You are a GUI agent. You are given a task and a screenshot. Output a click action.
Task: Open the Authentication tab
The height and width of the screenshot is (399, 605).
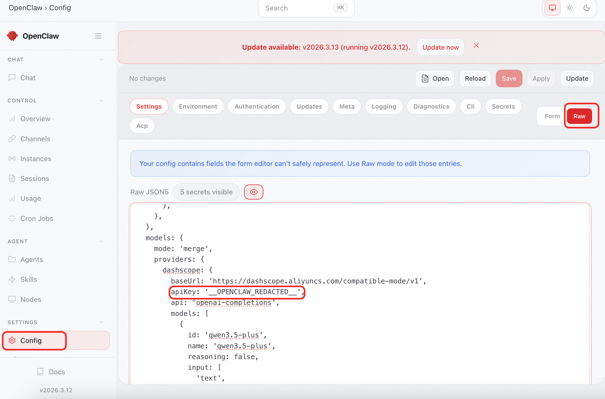(x=257, y=106)
